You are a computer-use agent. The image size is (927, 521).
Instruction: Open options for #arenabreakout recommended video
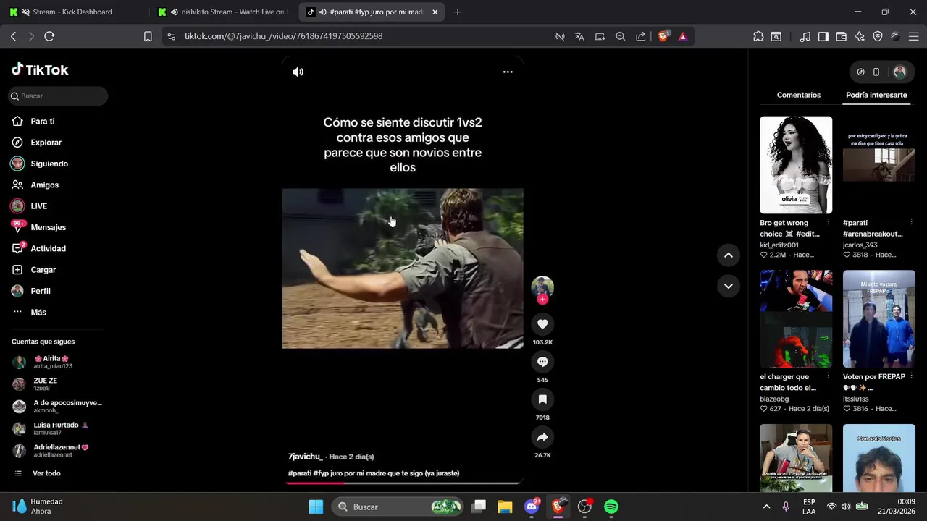tap(911, 222)
